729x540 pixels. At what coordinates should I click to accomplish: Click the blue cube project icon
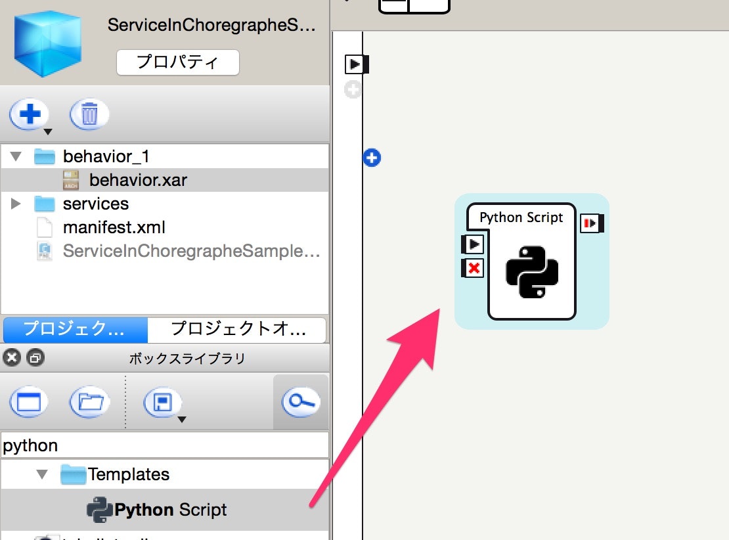47,44
